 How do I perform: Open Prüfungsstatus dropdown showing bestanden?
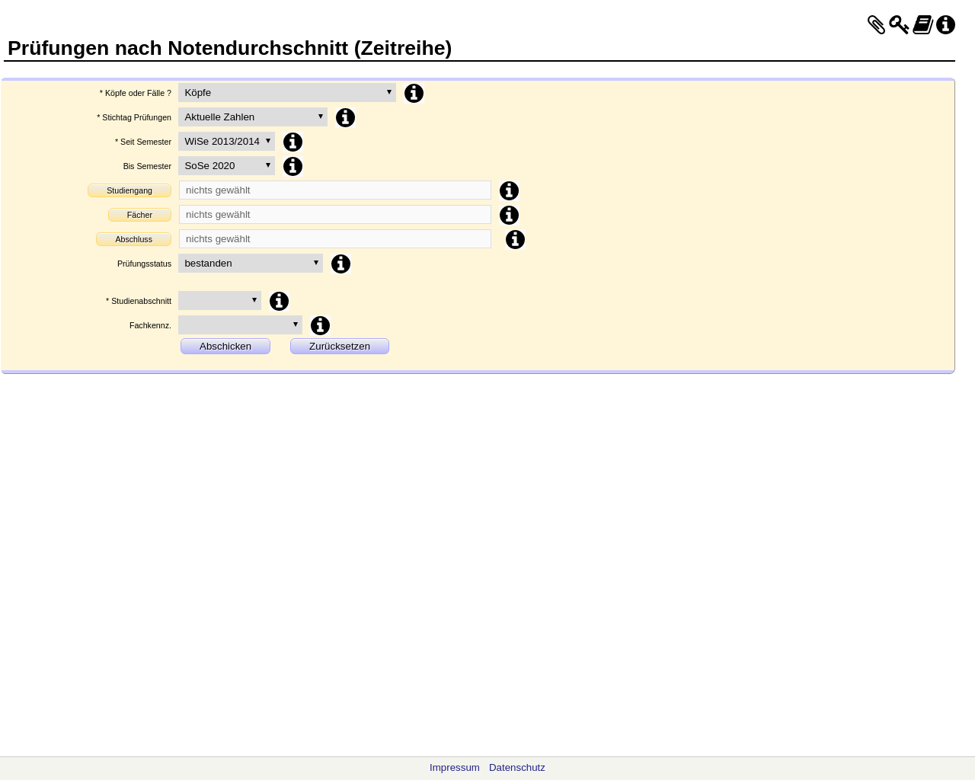[251, 263]
